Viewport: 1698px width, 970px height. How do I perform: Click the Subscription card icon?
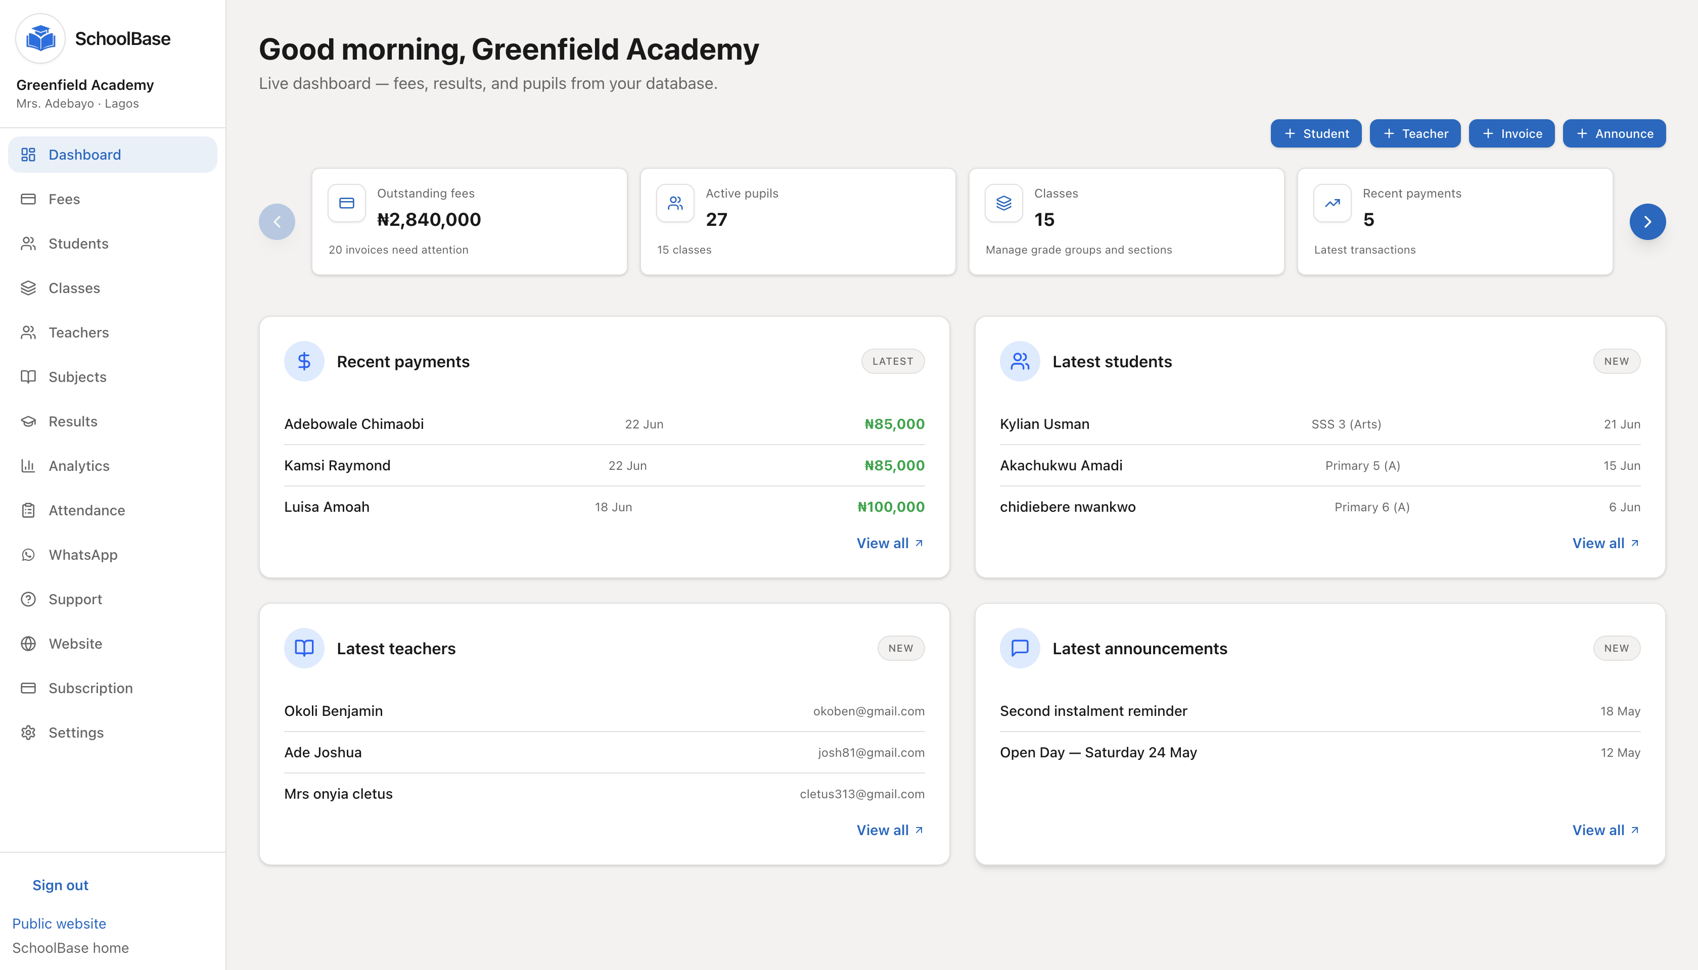tap(28, 688)
